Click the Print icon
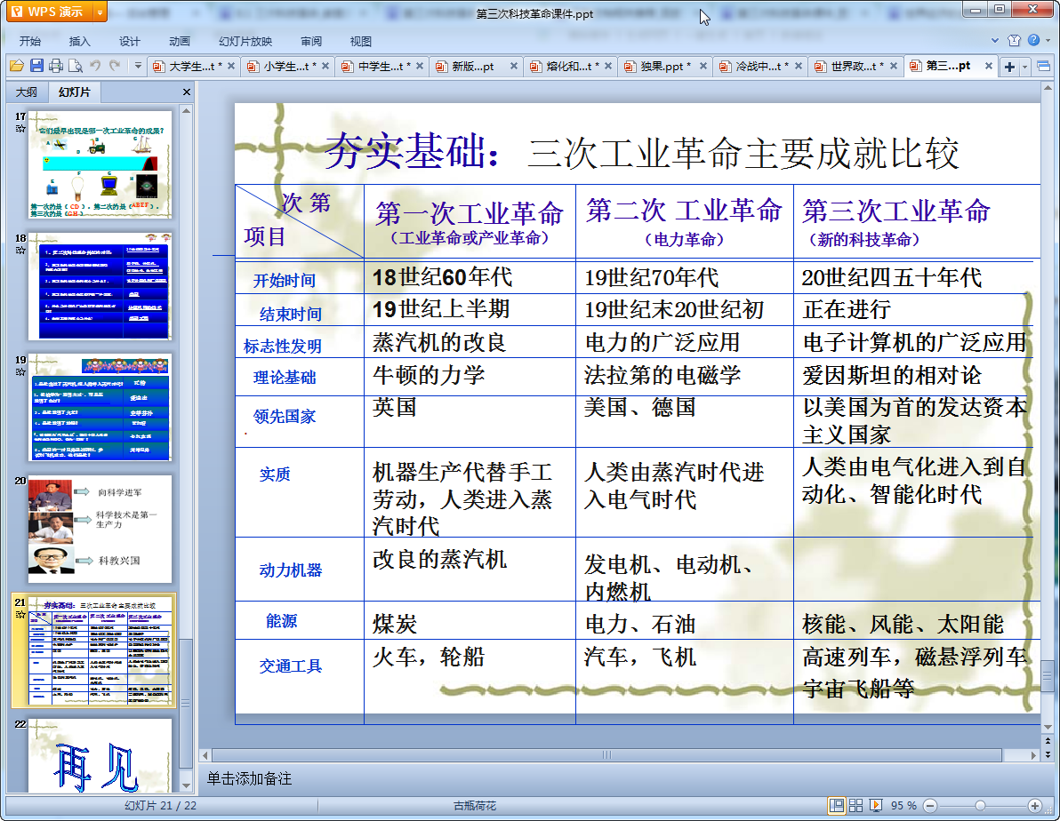 coord(56,66)
